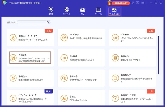Click the ビデオウォーターマーク title text
165x107 pixels.
tap(28, 95)
